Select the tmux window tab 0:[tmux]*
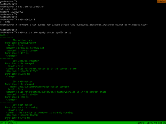This screenshot has height=124, width=166. click(11, 123)
